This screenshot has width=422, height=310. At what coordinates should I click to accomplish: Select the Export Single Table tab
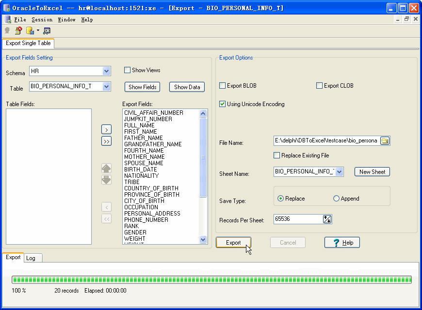28,43
